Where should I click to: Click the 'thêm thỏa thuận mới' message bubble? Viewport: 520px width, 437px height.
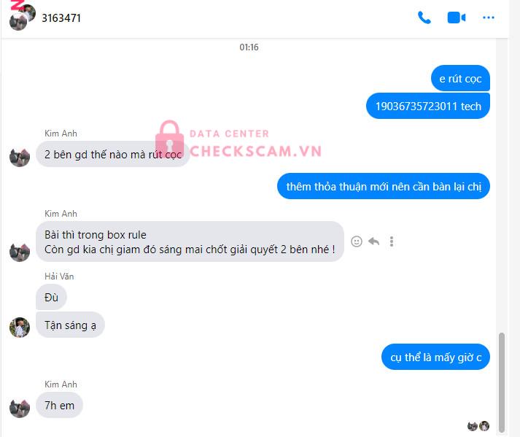384,186
